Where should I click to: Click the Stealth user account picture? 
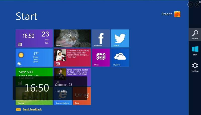[177, 14]
